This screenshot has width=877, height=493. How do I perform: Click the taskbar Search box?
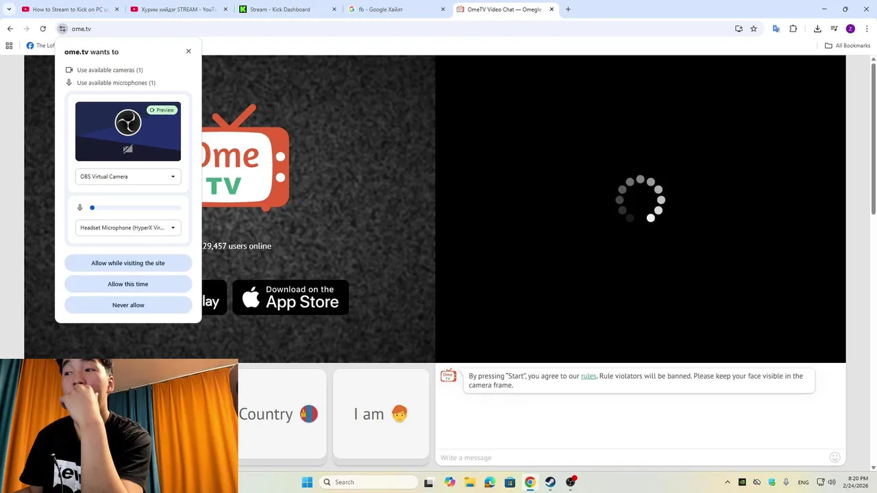pyautogui.click(x=369, y=482)
